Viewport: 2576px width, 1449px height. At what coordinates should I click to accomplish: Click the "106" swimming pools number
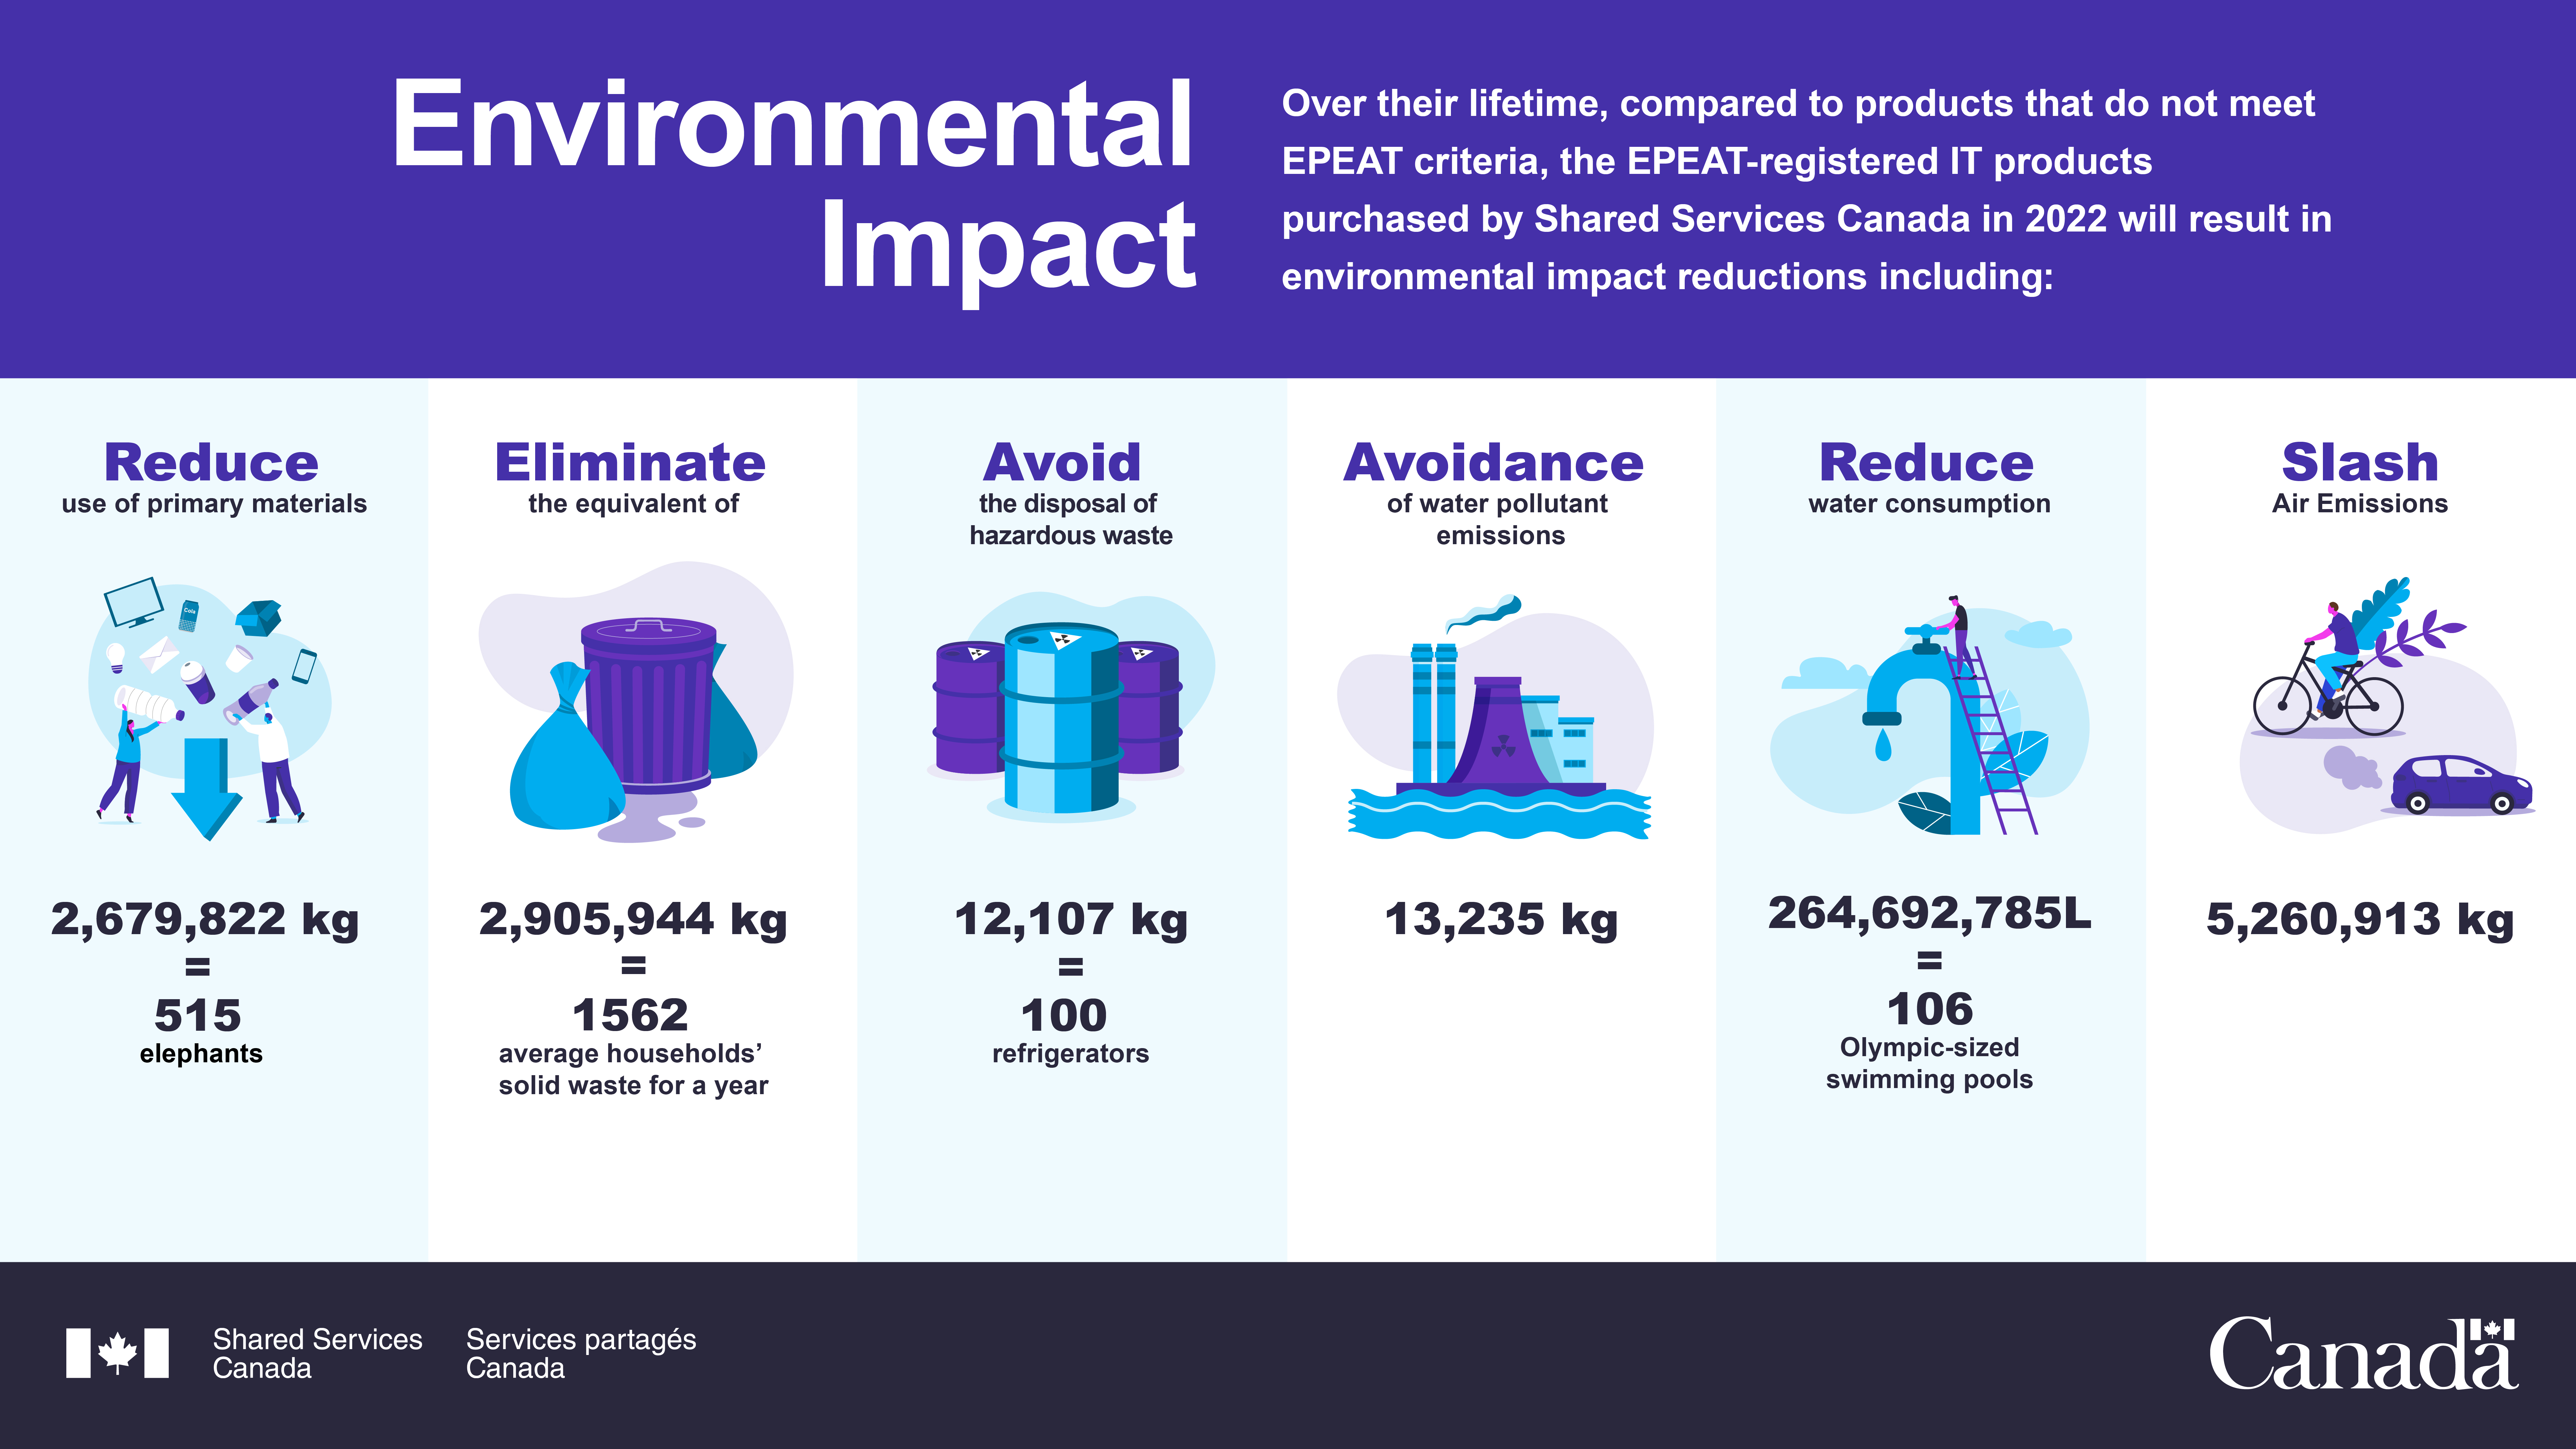click(x=1930, y=1009)
